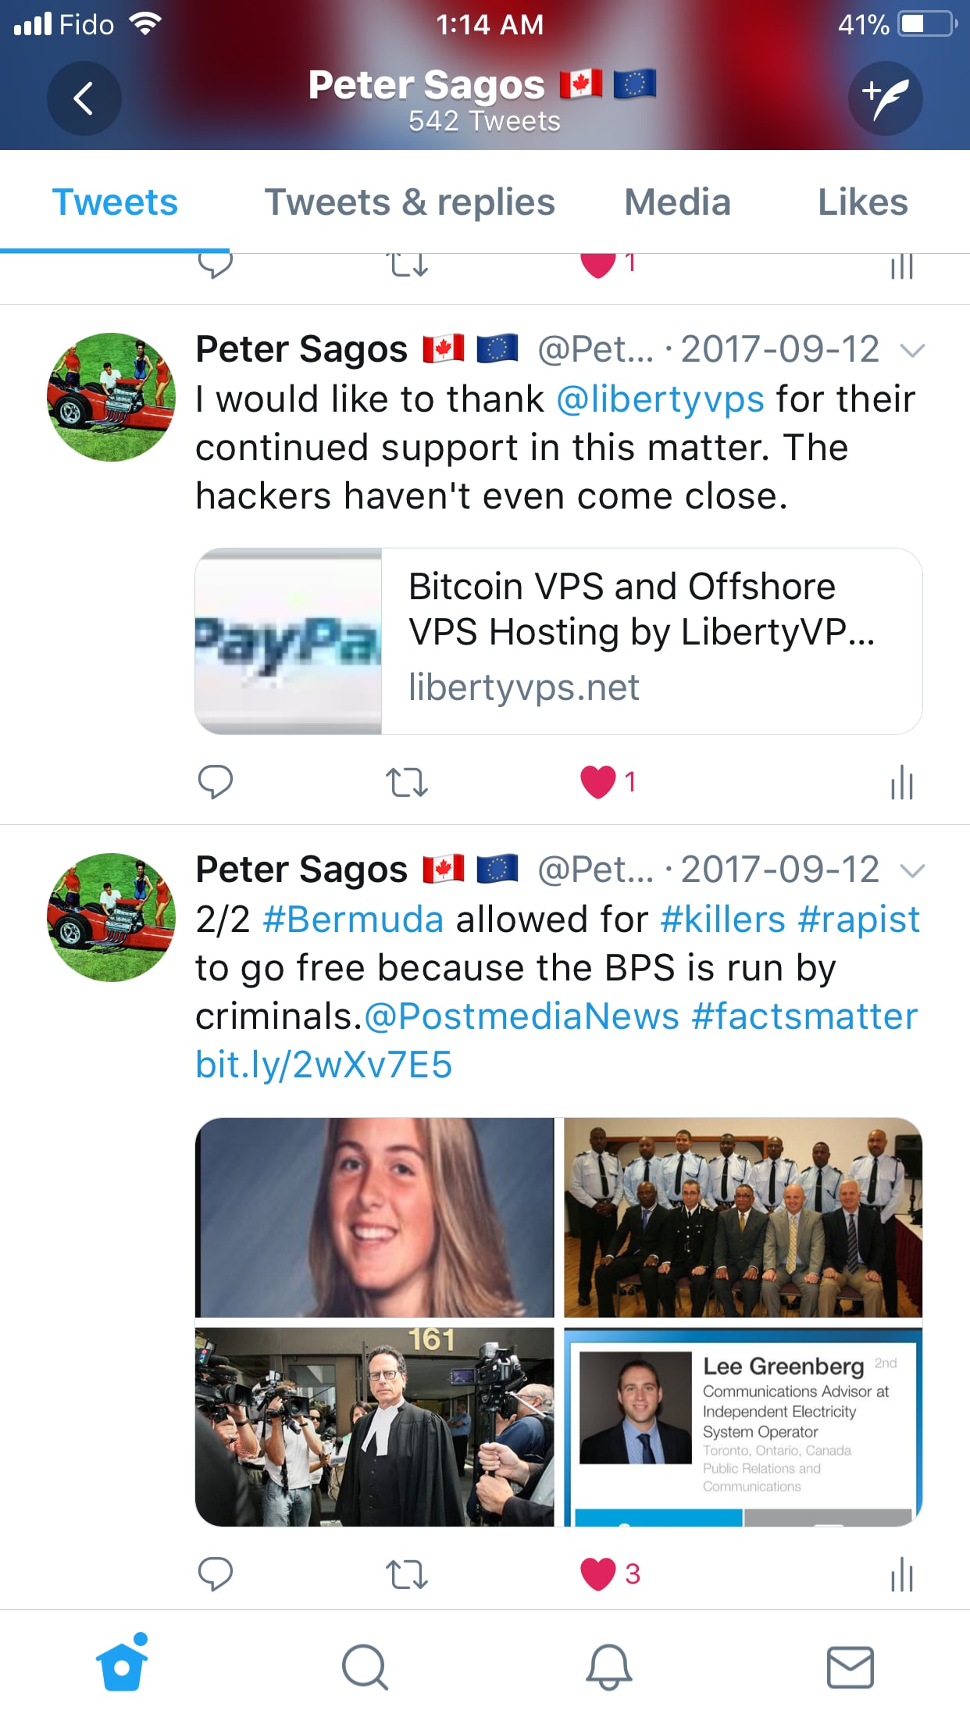The image size is (970, 1725).
Task: Compose a new tweet with feather icon
Action: pyautogui.click(x=886, y=98)
